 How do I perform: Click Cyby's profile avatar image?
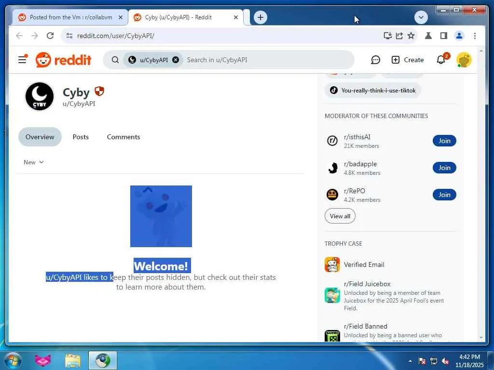pyautogui.click(x=40, y=96)
